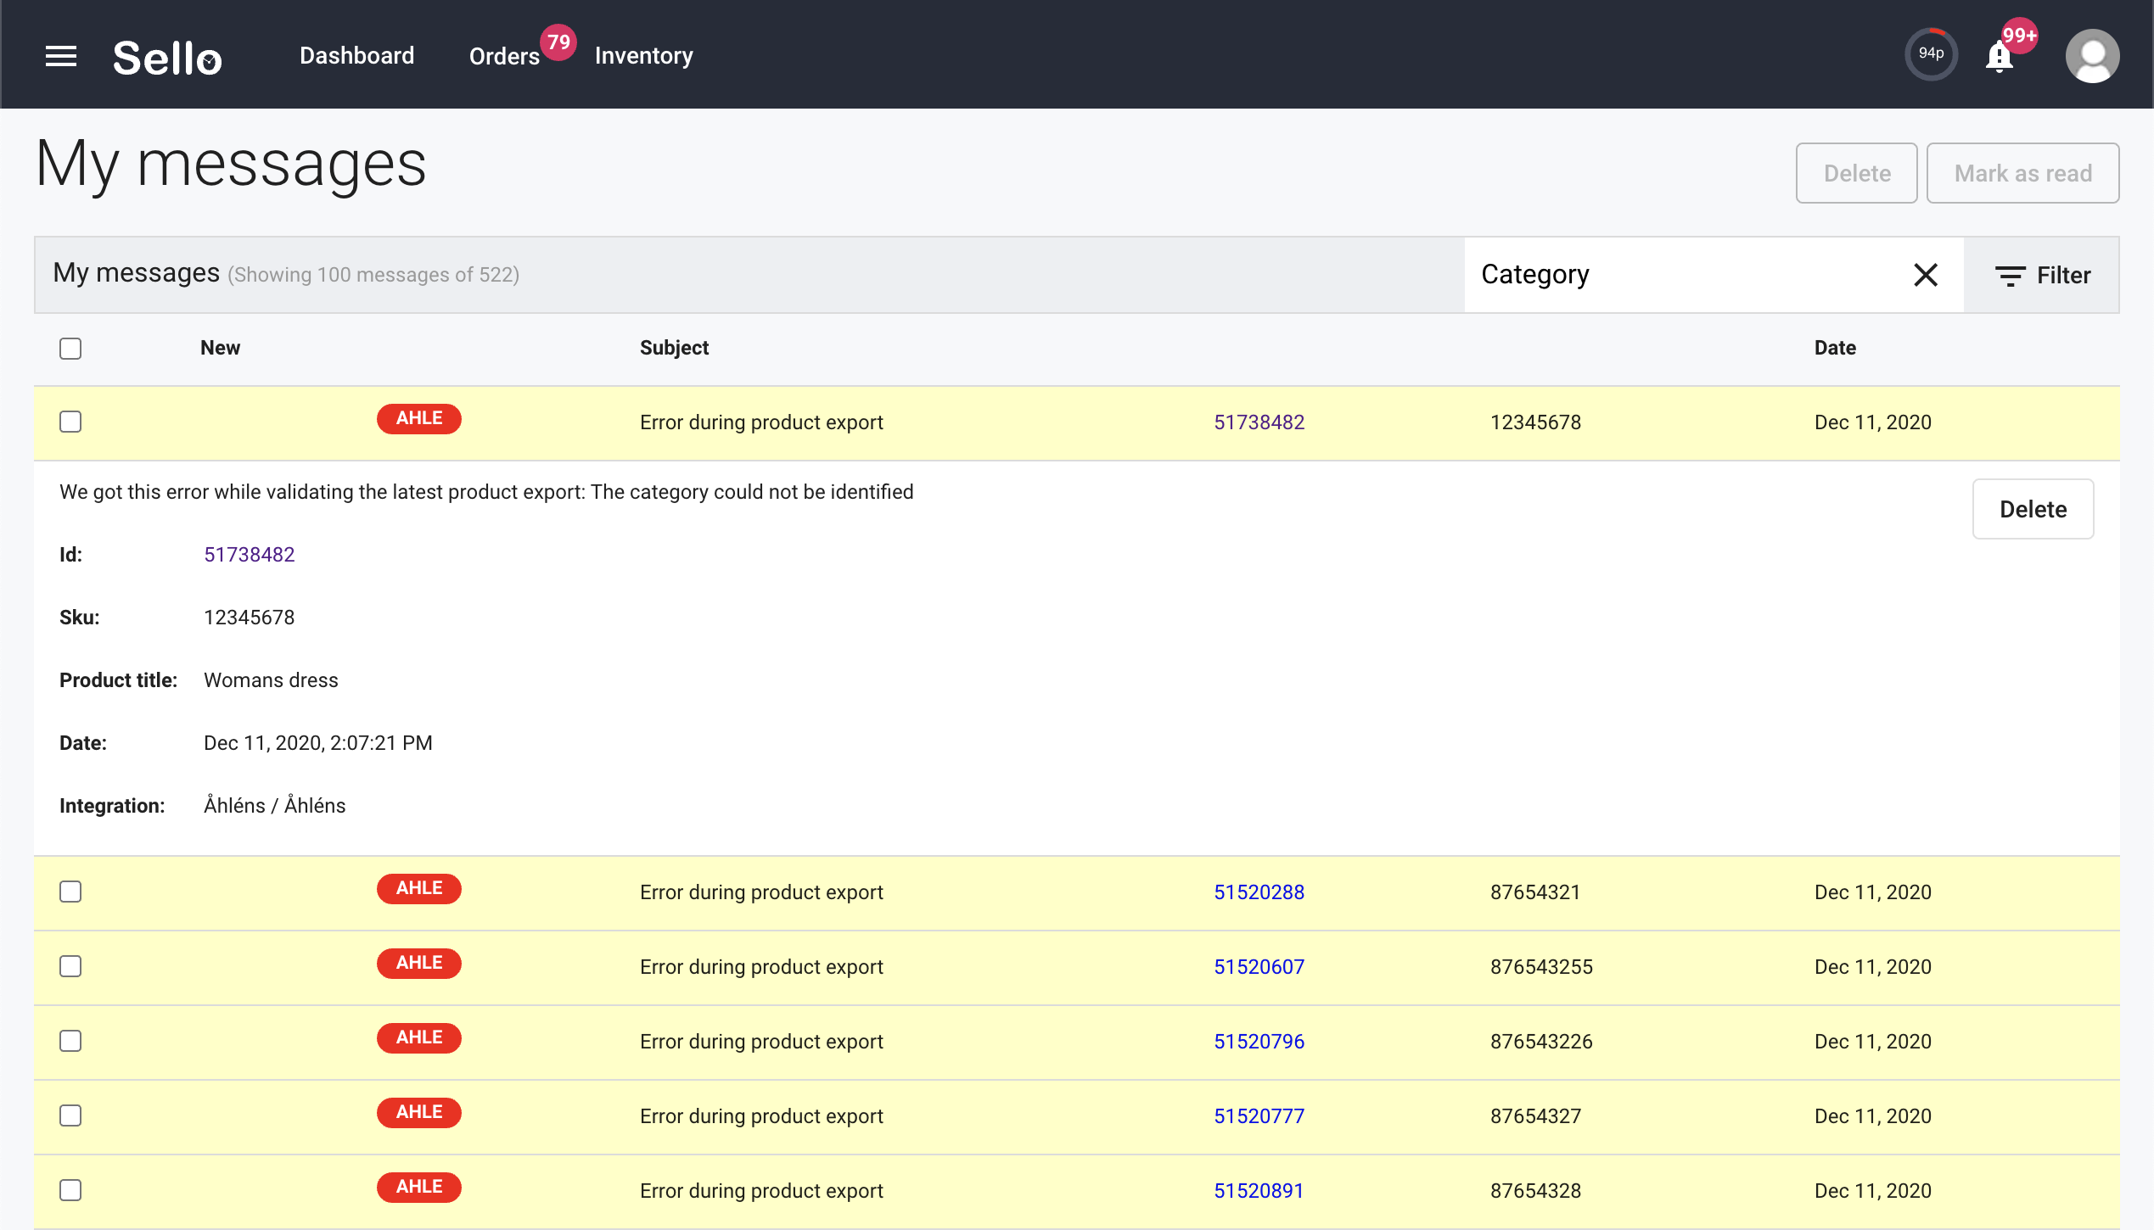Open the Id link 51738482 in details
Viewport: 2154px width, 1230px height.
[249, 555]
